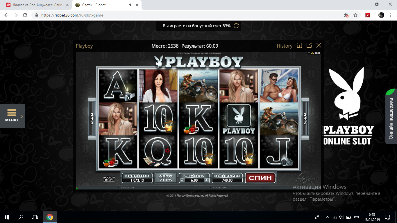This screenshot has width=397, height=223.
Task: Click the Flash plugin icon in the toolbar
Action: 367,15
